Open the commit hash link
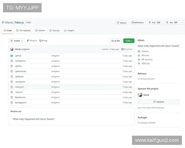 tap(105, 49)
